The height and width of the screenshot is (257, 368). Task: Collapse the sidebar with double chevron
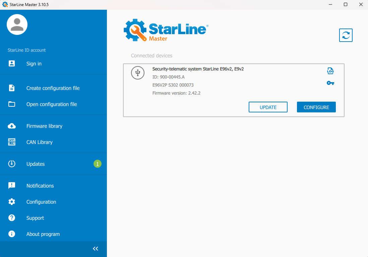point(96,249)
